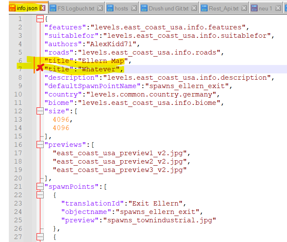Click the "defaultSpawnPointName" key

92,86
